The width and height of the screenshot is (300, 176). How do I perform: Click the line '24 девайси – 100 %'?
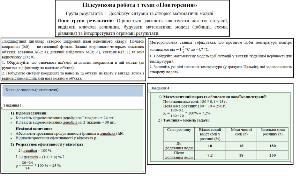35,151
